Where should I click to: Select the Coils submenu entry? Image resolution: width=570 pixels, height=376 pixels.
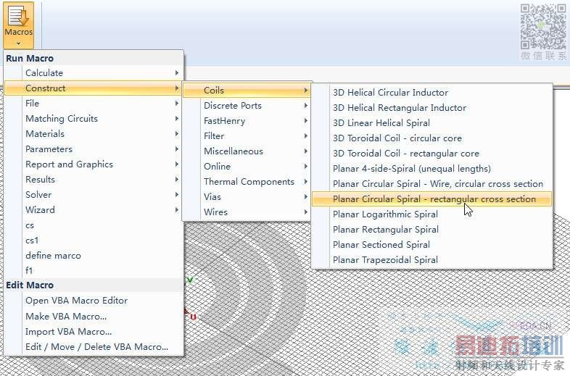[247, 91]
